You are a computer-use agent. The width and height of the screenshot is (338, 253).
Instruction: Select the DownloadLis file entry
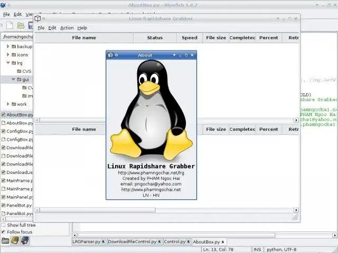click(17, 172)
